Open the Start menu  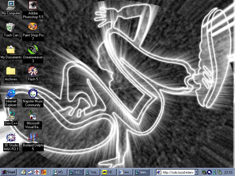(x=9, y=172)
